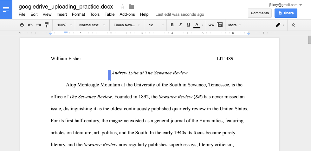Screen dimensions: 311x151
Task: Toggle Underline formatting
Action: point(189,25)
